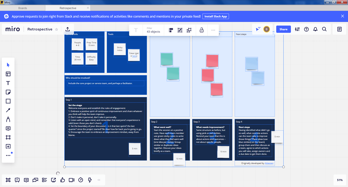This screenshot has height=187, width=348.
Task: Expand more options ellipsis in selection toolbar
Action: tap(213, 30)
